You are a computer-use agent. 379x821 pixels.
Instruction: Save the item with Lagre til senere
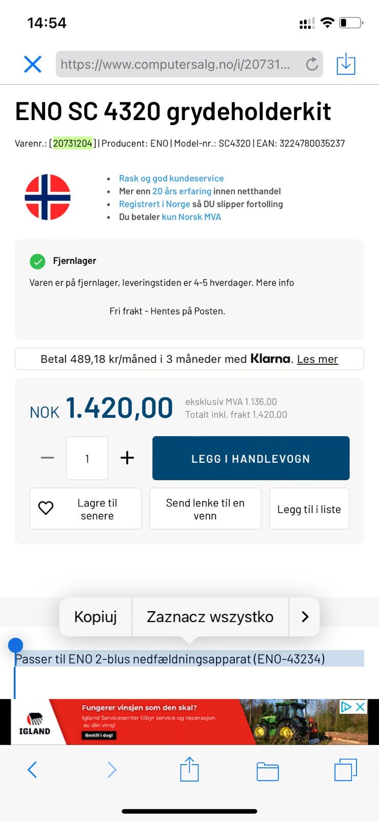pyautogui.click(x=86, y=509)
